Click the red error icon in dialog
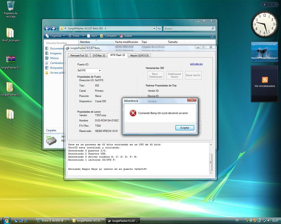 coord(133,113)
